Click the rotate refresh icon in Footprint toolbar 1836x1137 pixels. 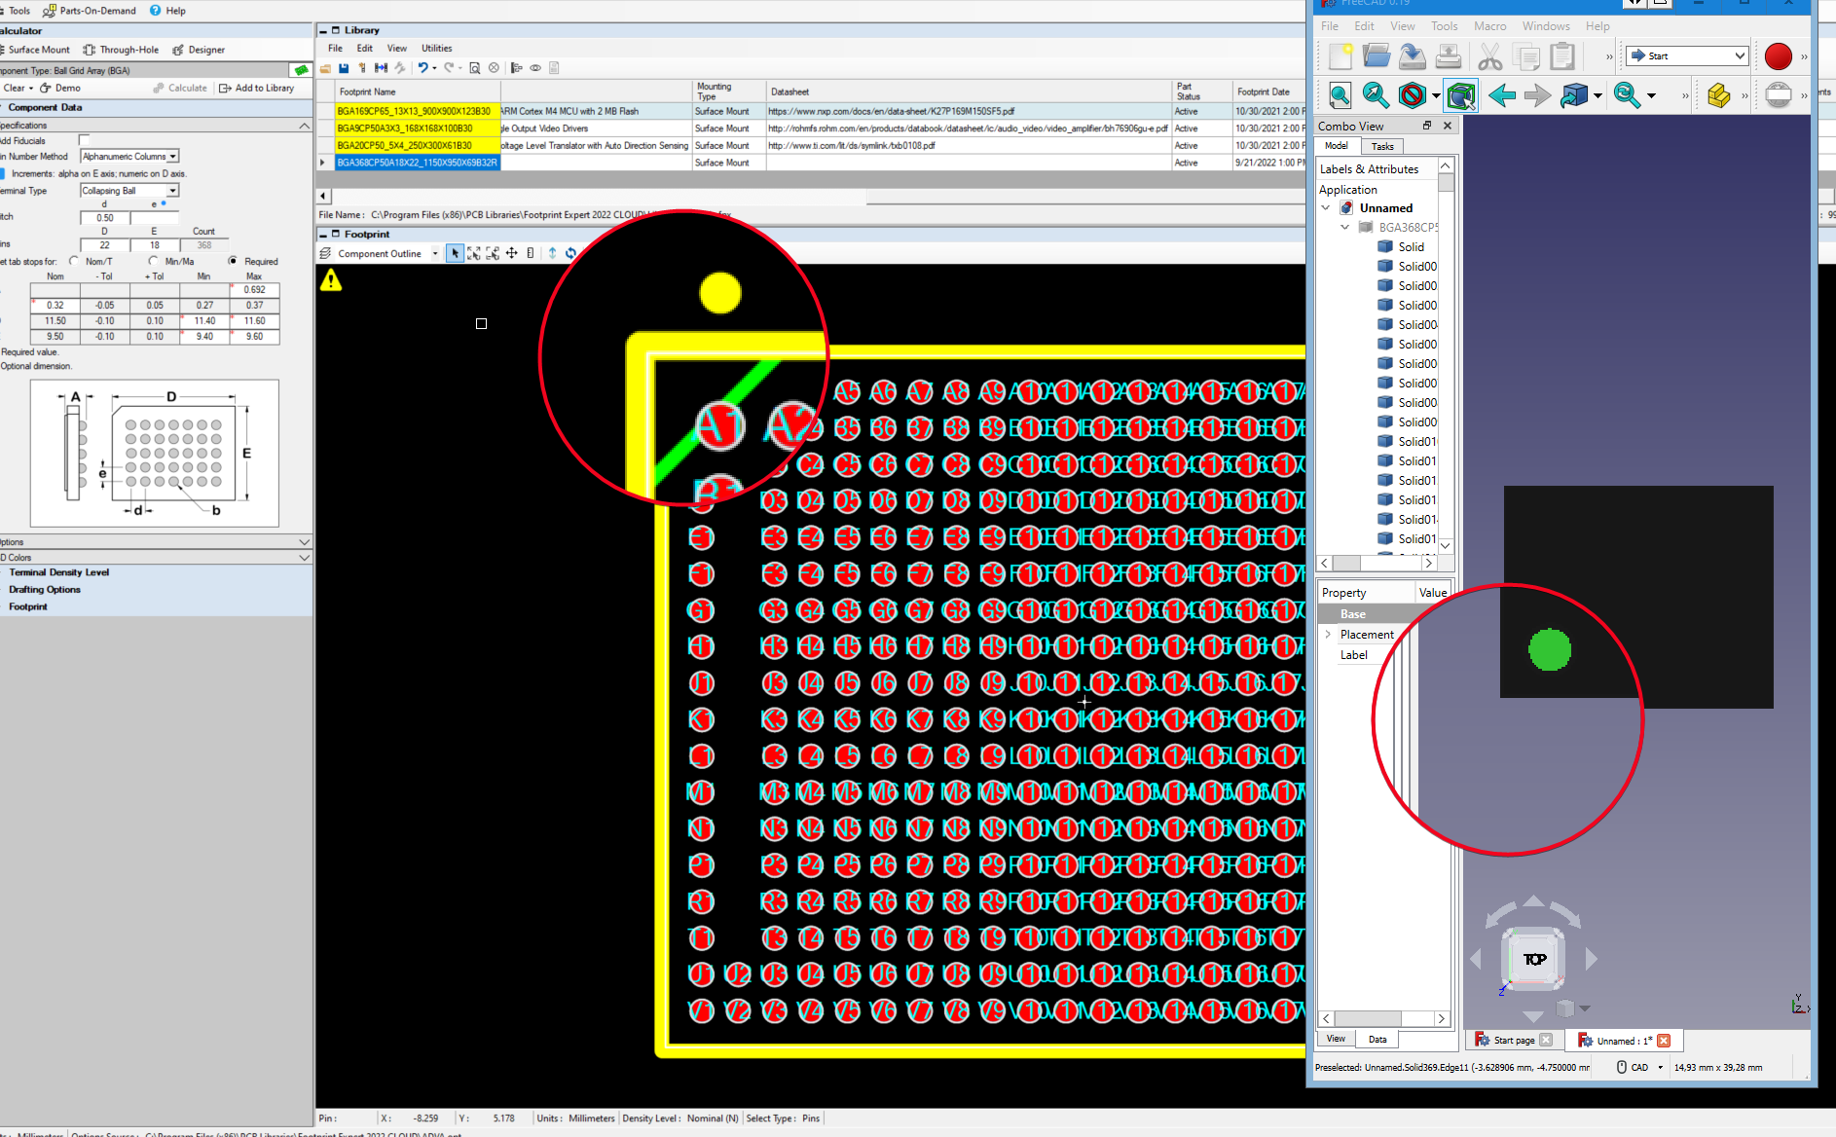pos(571,253)
